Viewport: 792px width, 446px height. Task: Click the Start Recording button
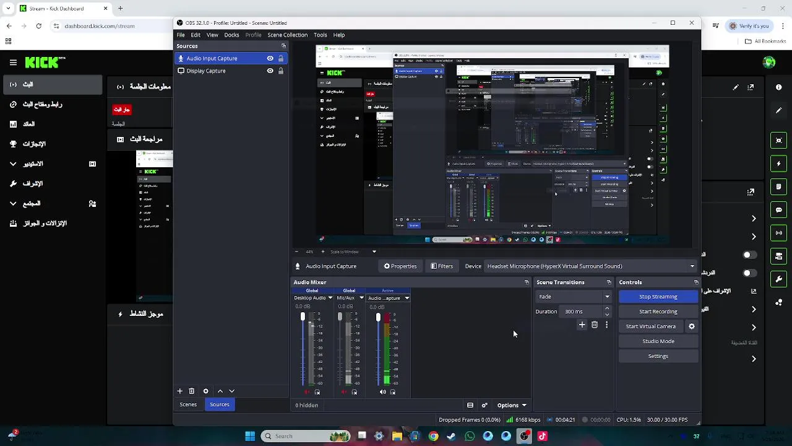658,312
